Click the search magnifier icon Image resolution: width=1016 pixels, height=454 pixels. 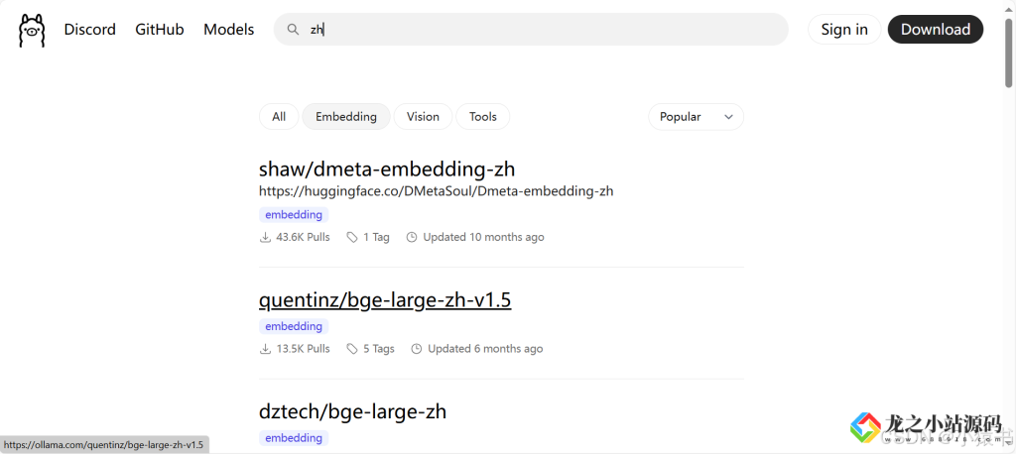click(293, 29)
